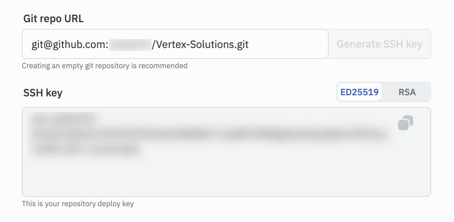Click the blurred username in the repo URL
Screen dimensions: 454x222
pos(130,45)
